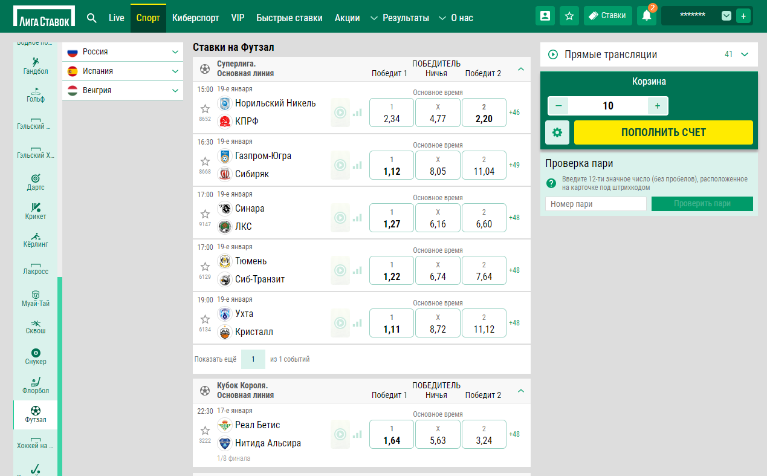The height and width of the screenshot is (476, 767).
Task: Select Футзал sport in sidebar
Action: pyautogui.click(x=36, y=415)
